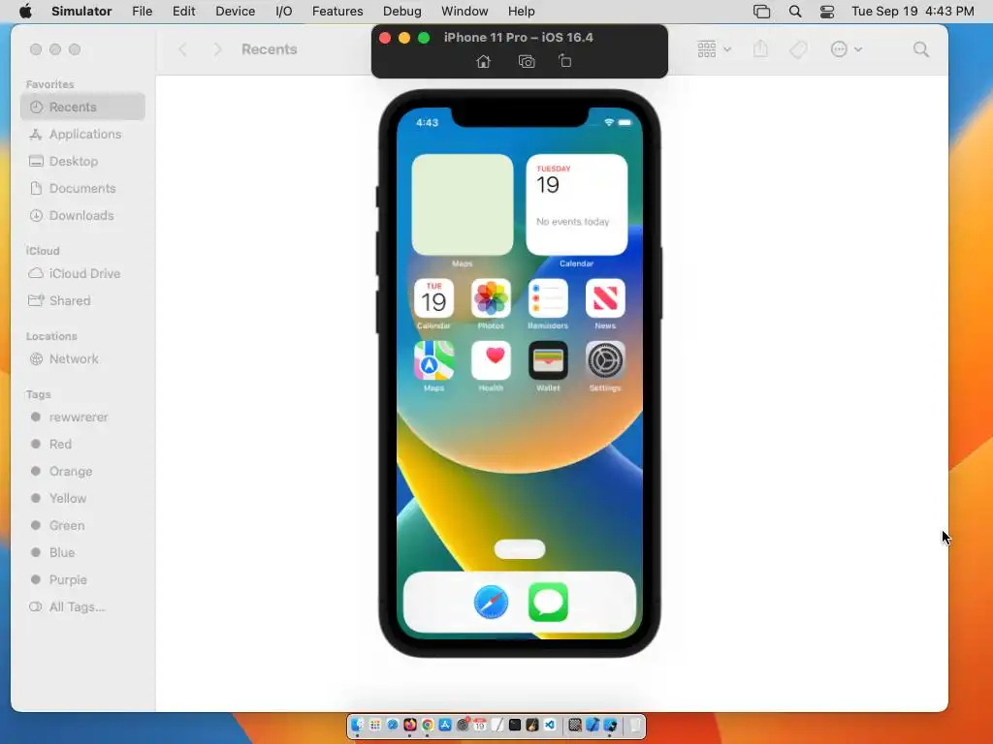This screenshot has width=993, height=744.
Task: Open the I/O menu
Action: pos(284,12)
